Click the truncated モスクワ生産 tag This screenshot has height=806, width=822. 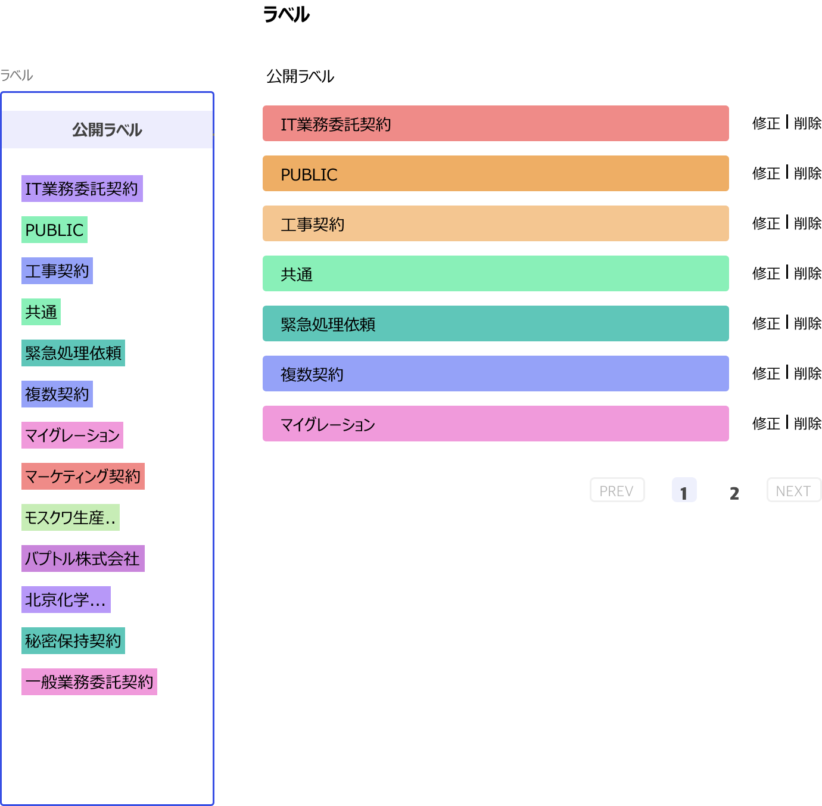(70, 518)
